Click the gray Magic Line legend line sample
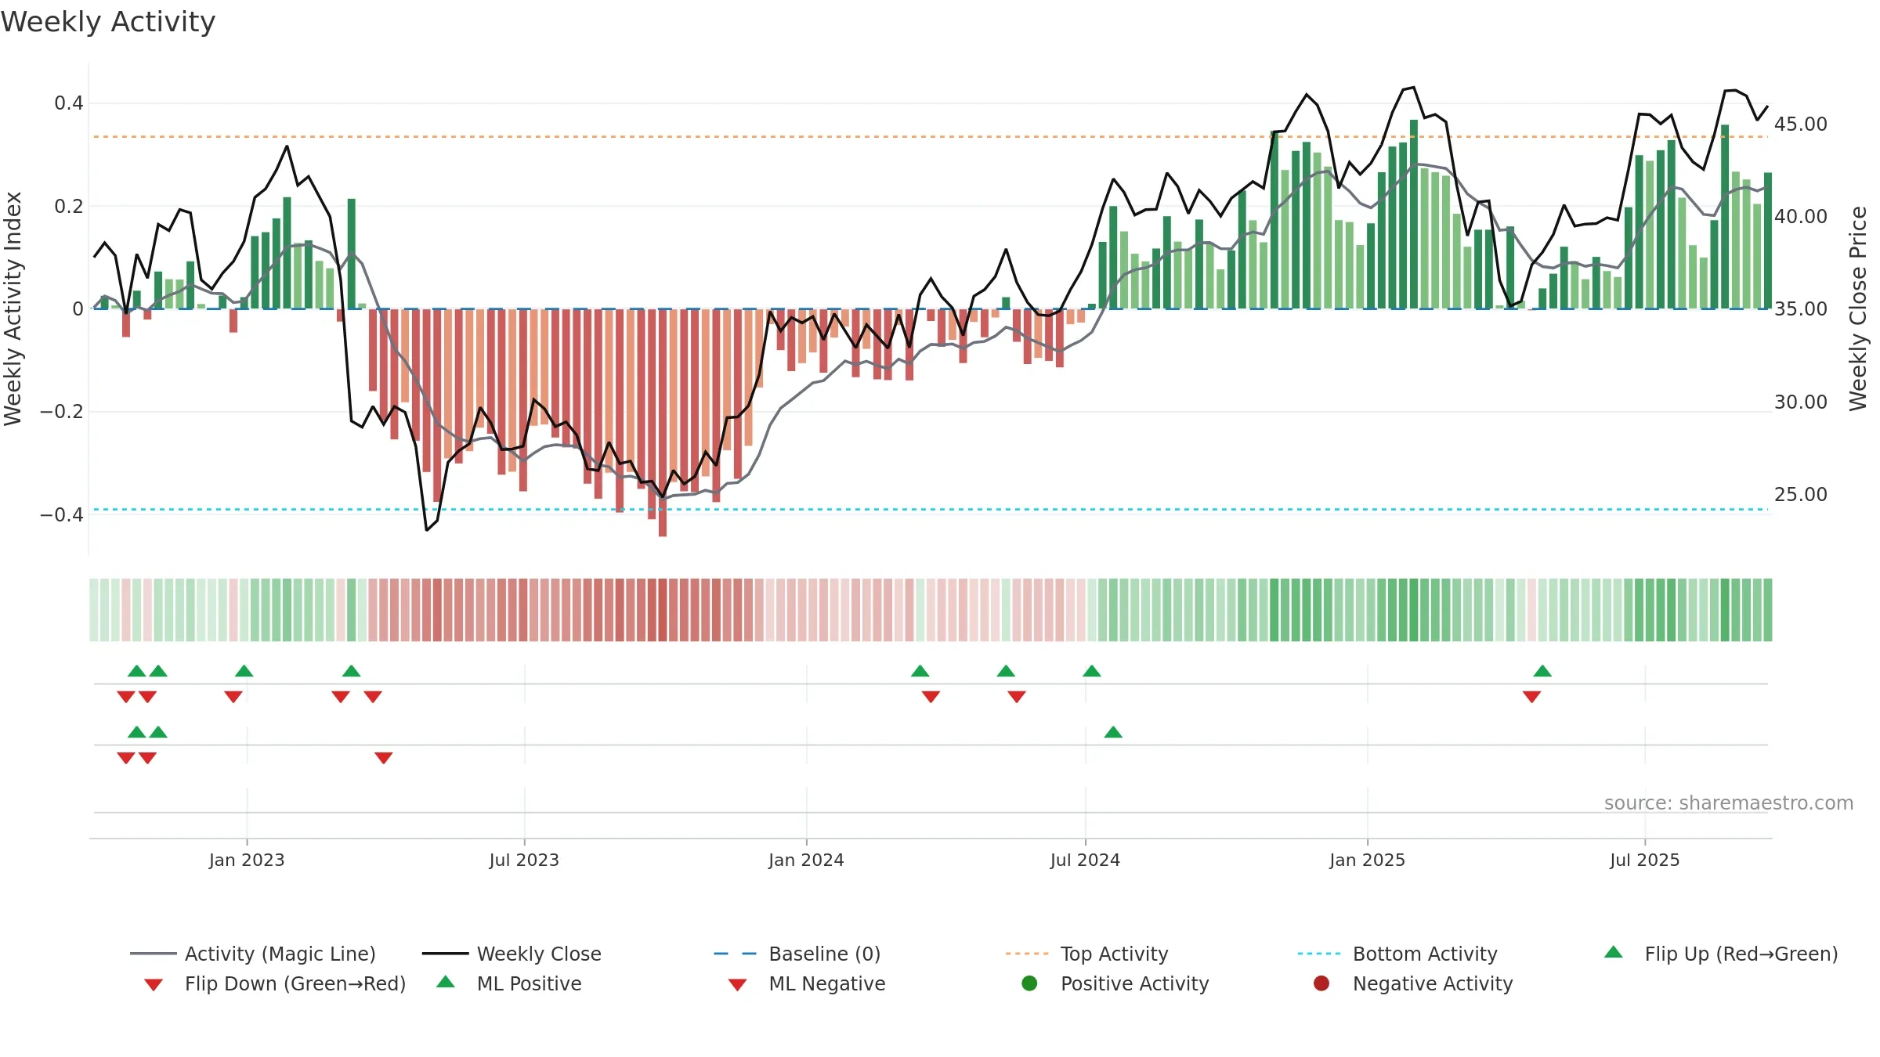Image resolution: width=1880 pixels, height=1057 pixels. click(x=153, y=954)
